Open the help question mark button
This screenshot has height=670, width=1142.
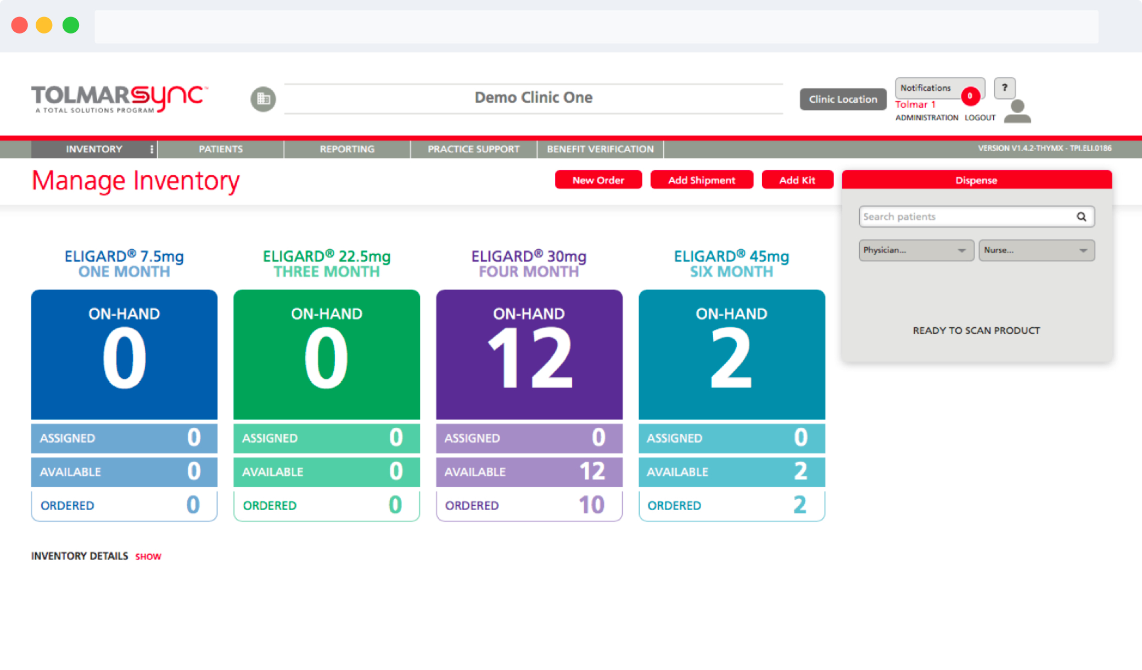coord(1004,88)
